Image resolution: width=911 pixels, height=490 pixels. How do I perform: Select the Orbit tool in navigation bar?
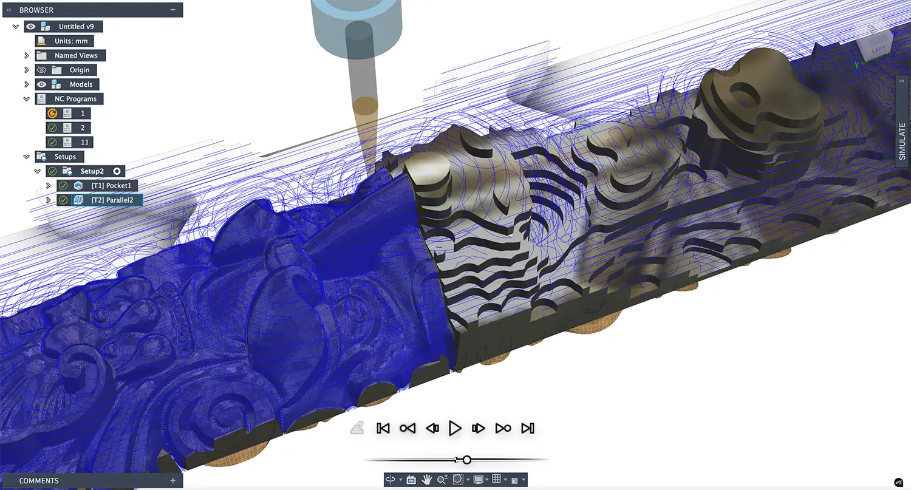(x=391, y=479)
